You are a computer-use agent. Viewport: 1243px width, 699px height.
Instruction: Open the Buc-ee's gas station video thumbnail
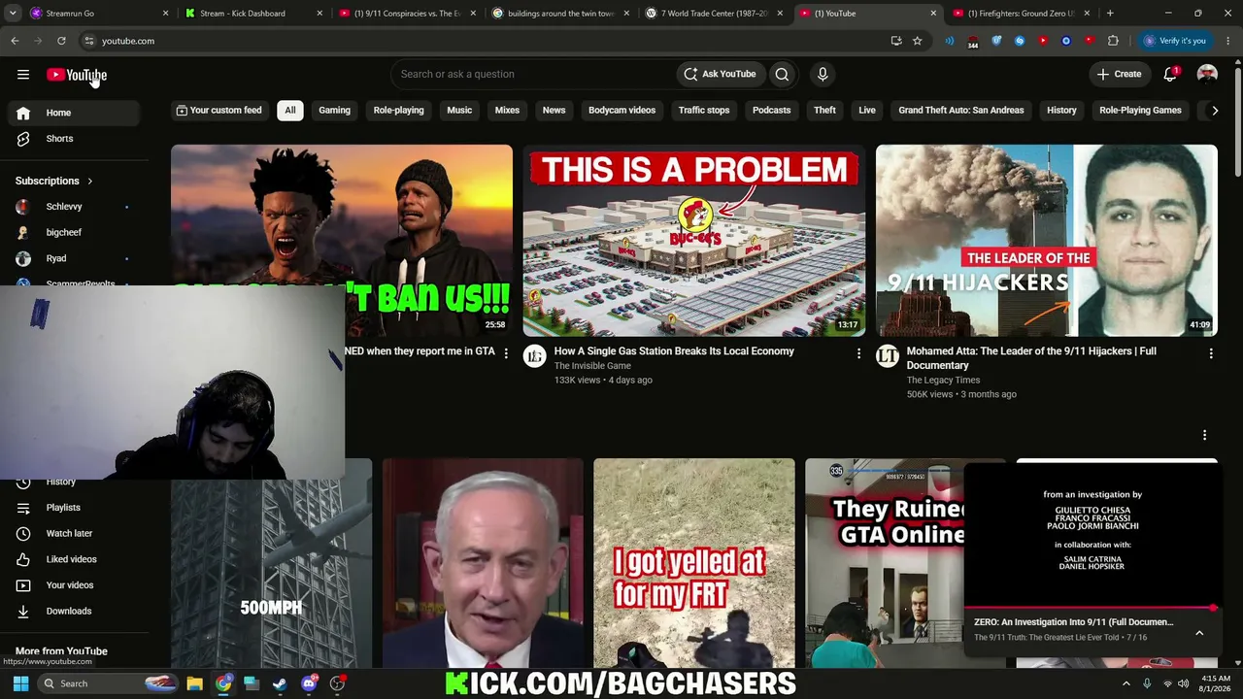693,241
